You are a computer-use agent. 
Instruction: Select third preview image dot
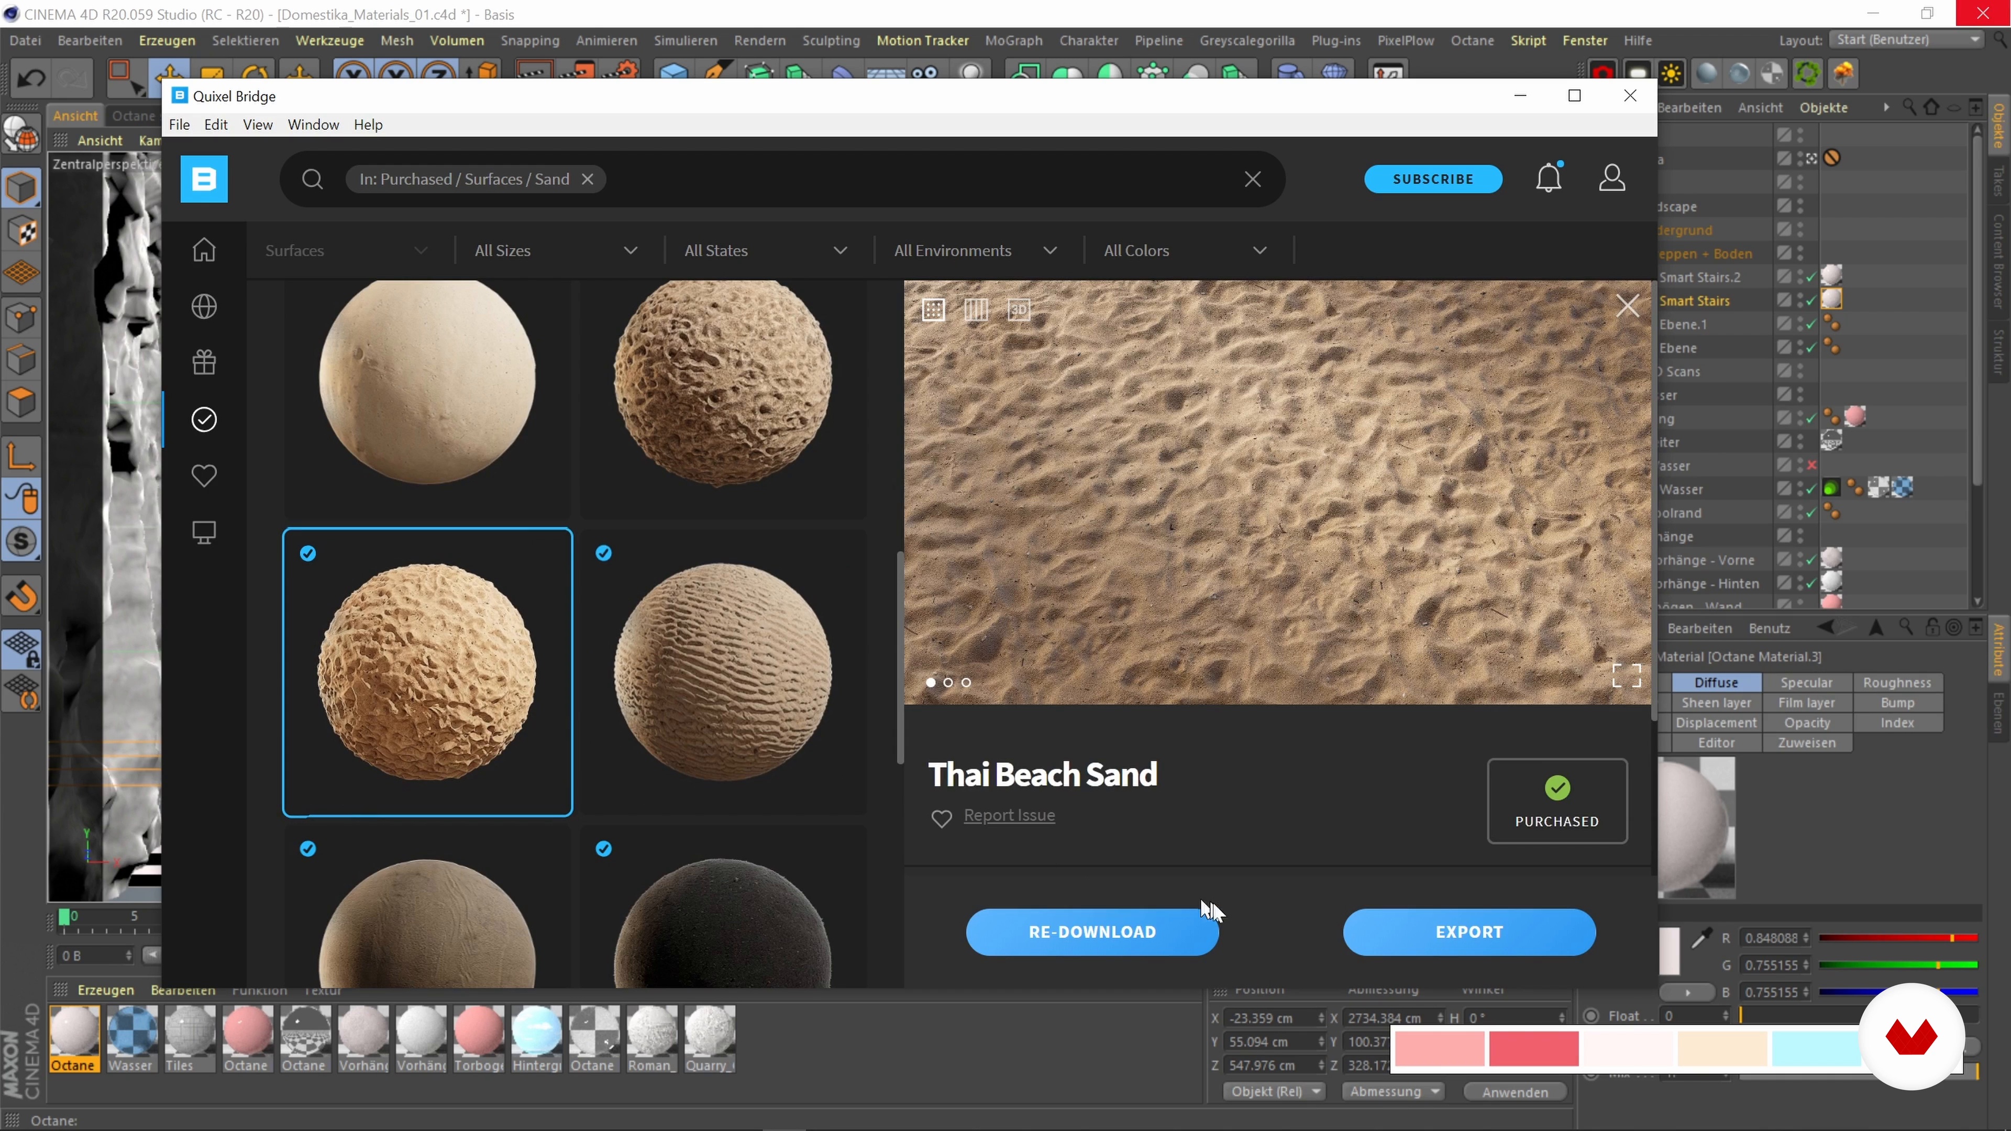click(966, 682)
